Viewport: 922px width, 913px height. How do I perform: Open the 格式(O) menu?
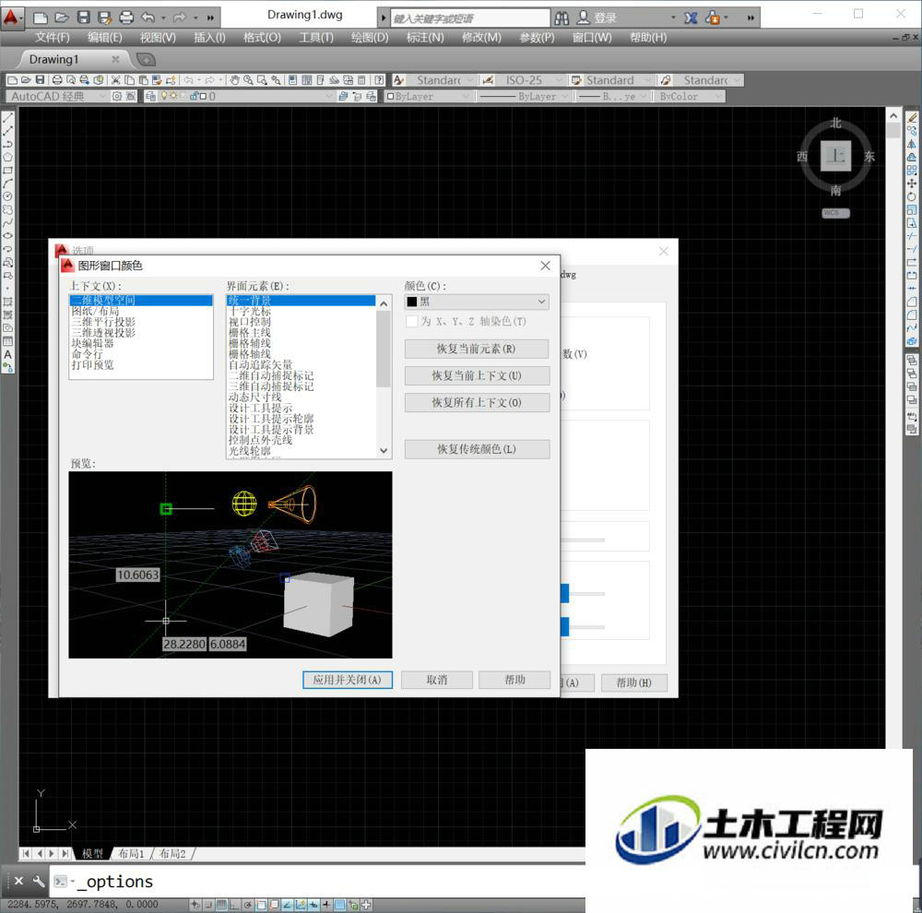[262, 38]
